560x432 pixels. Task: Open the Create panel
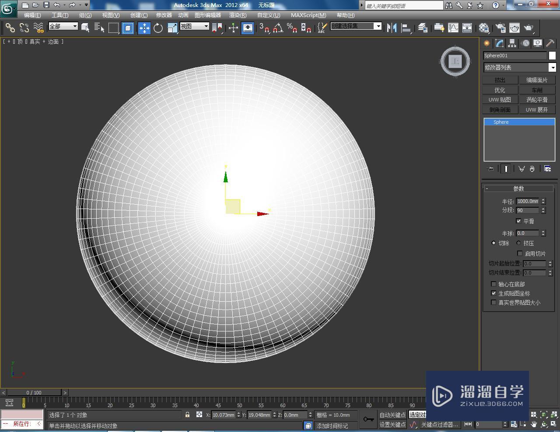(x=486, y=43)
